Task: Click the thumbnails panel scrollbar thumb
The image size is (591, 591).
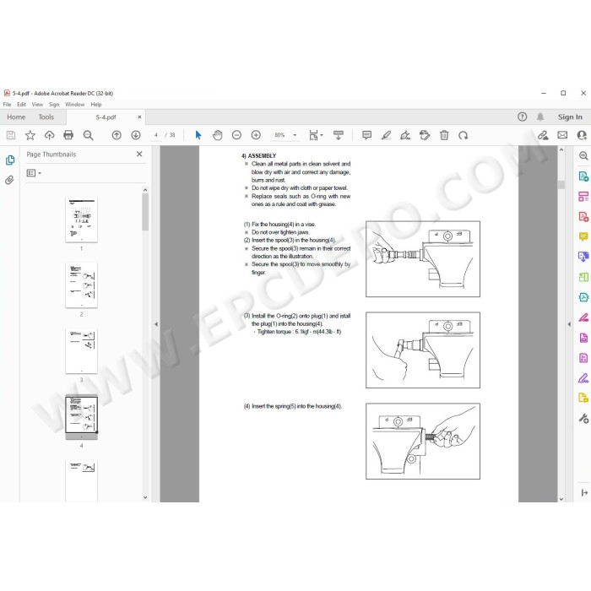Action: (x=145, y=212)
